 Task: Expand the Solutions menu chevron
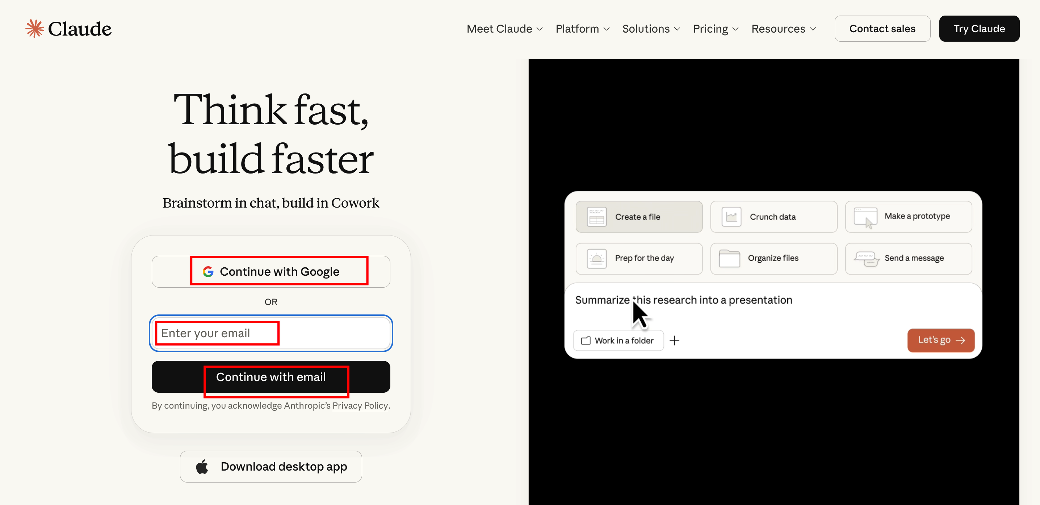[677, 29]
